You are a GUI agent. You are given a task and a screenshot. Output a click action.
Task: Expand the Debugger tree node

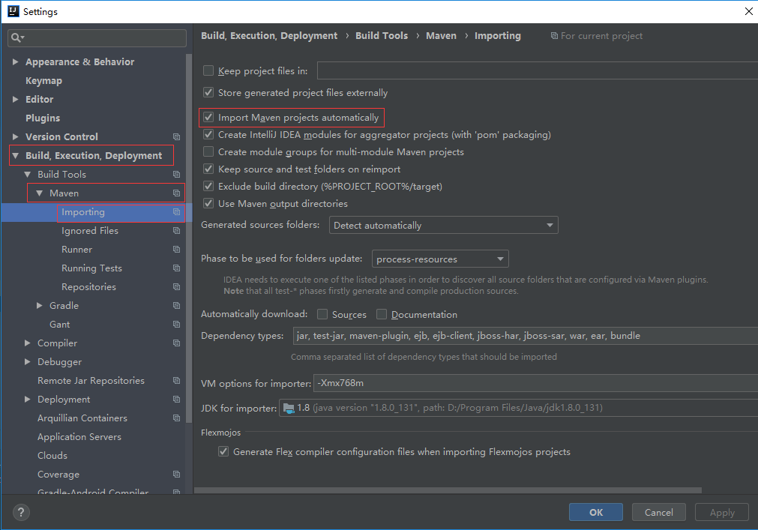tap(28, 362)
